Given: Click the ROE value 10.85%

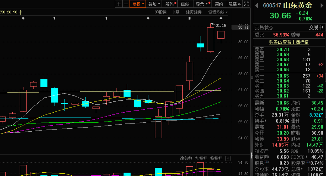Looking at the screenshot, I should (x=315, y=151).
